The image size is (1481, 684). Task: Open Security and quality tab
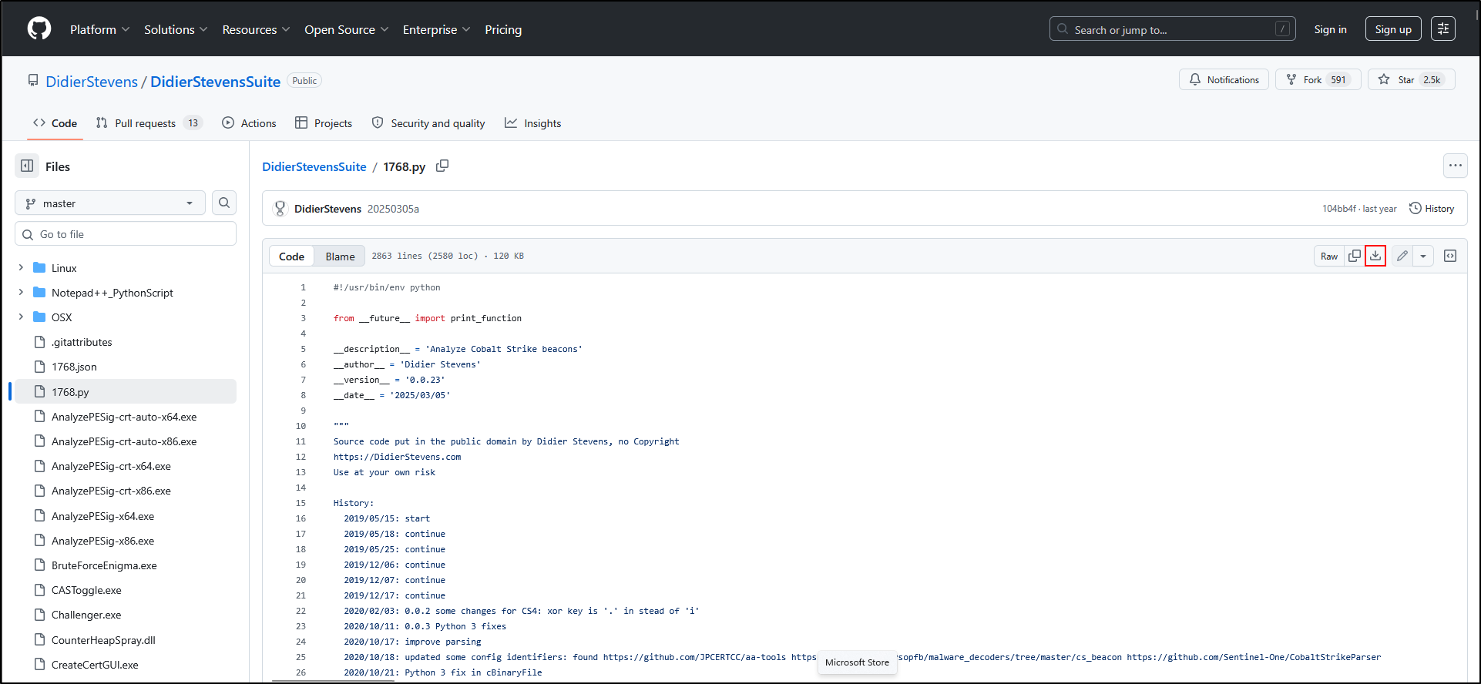coord(428,123)
